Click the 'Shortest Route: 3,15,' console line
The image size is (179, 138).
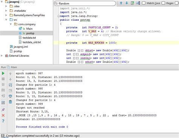tap(32, 112)
